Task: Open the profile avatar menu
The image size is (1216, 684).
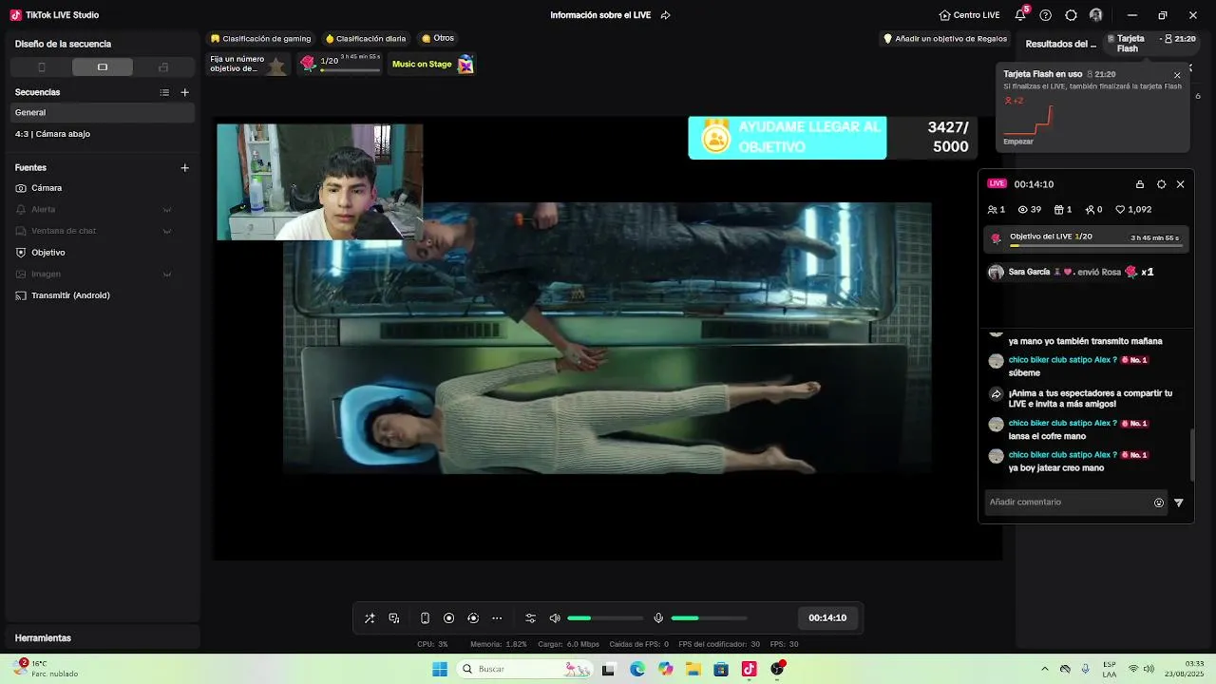Action: (1096, 15)
